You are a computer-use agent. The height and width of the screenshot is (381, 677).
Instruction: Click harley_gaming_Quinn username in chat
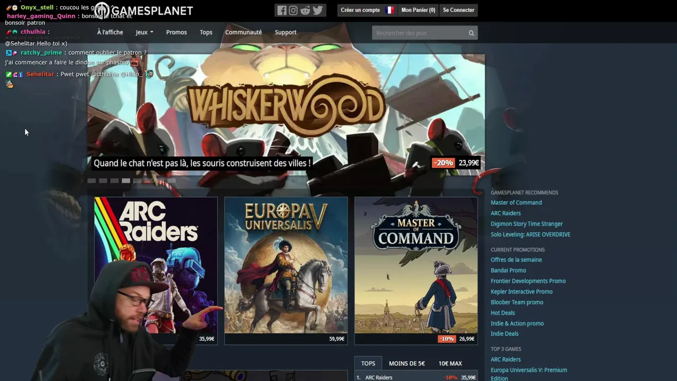coord(41,16)
